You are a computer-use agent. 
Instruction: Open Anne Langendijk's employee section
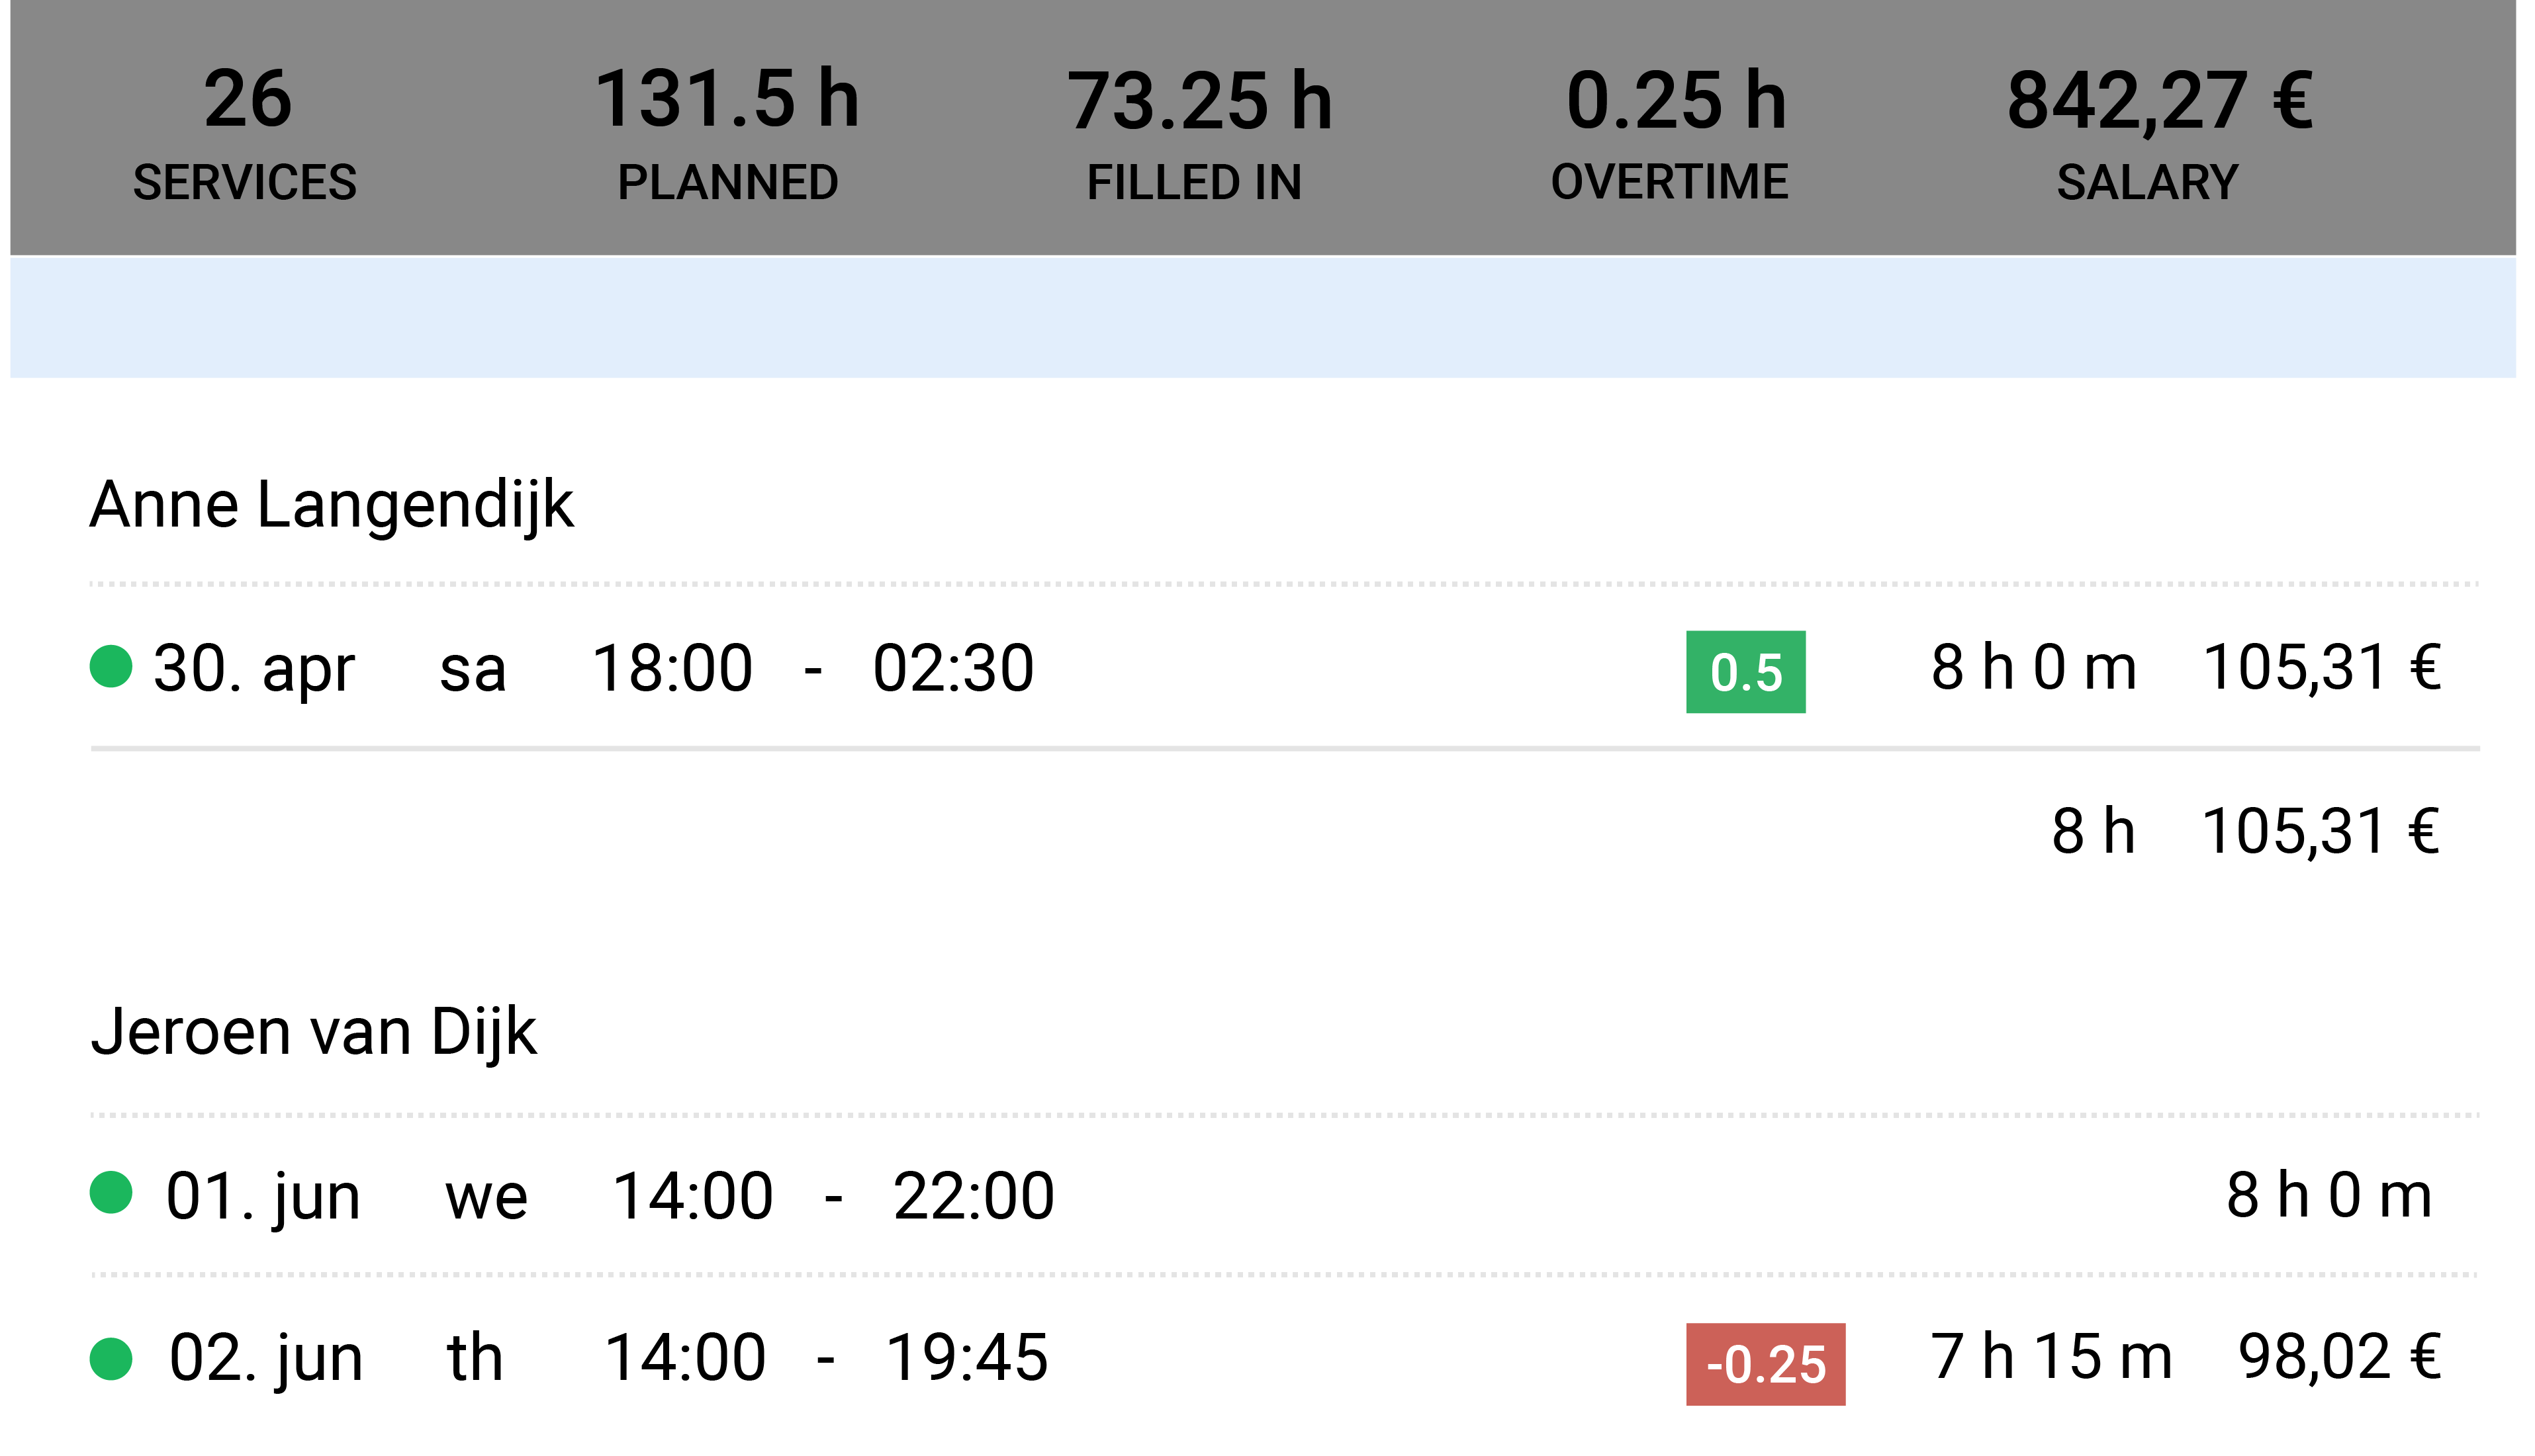pos(331,505)
